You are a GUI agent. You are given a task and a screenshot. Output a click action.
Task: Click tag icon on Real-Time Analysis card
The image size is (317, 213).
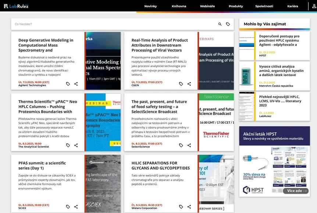tap(181, 84)
